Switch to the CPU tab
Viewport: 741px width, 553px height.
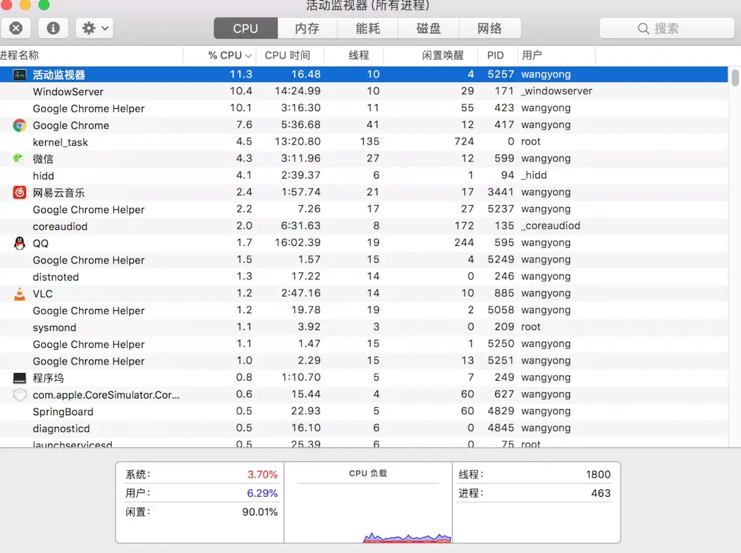(246, 28)
